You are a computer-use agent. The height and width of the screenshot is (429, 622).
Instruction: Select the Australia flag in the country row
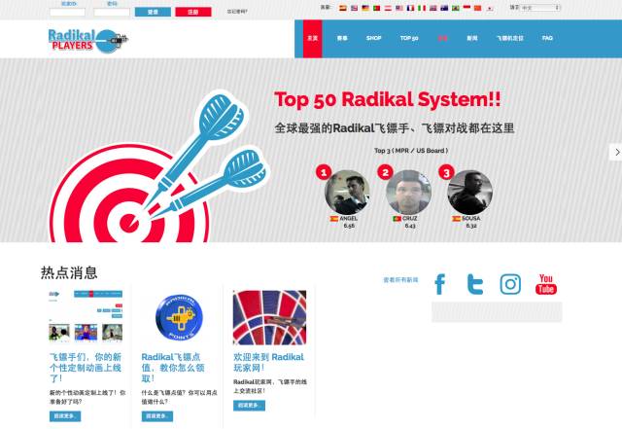pos(444,8)
